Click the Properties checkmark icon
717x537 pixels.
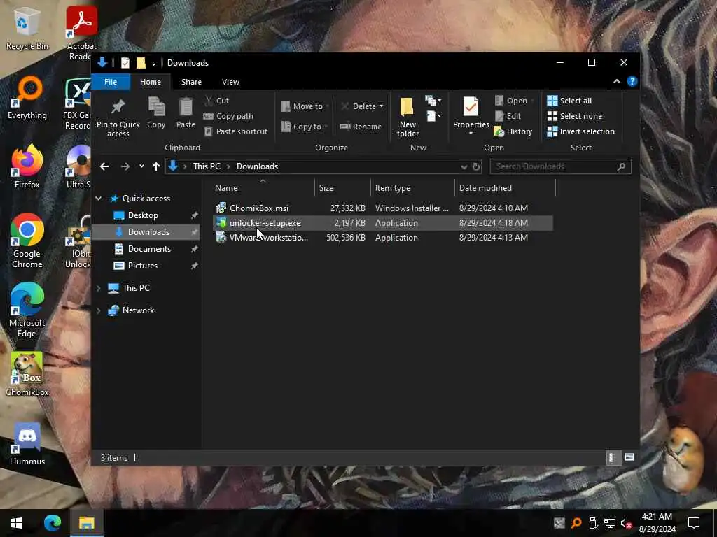click(471, 107)
